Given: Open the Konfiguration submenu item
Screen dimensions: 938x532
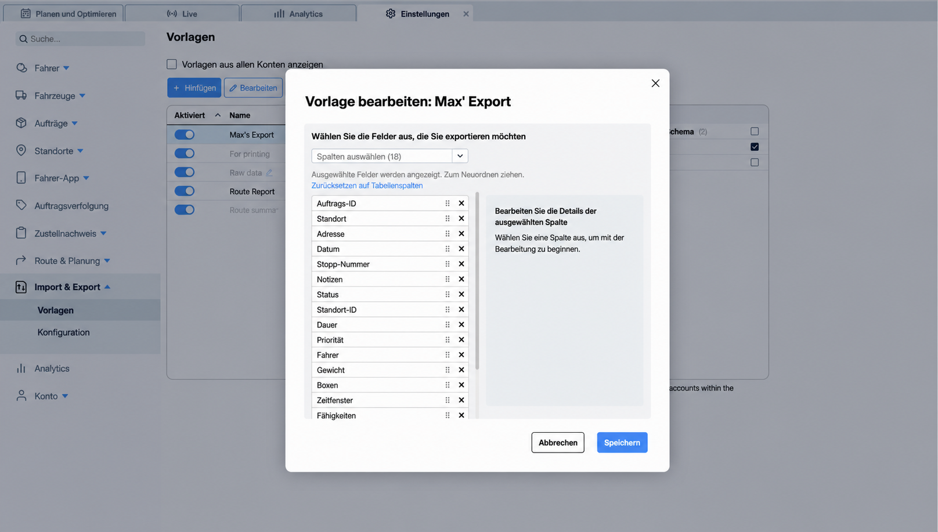Looking at the screenshot, I should pyautogui.click(x=64, y=332).
